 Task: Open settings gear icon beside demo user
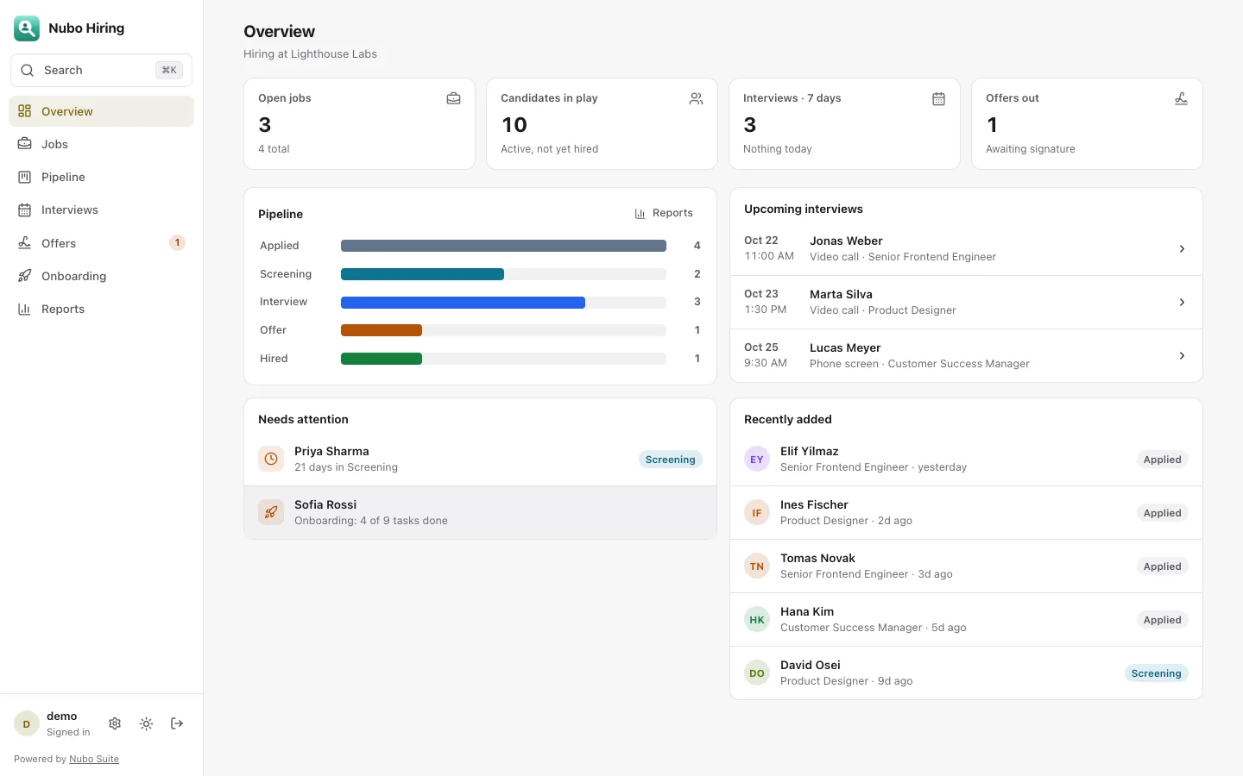coord(115,723)
